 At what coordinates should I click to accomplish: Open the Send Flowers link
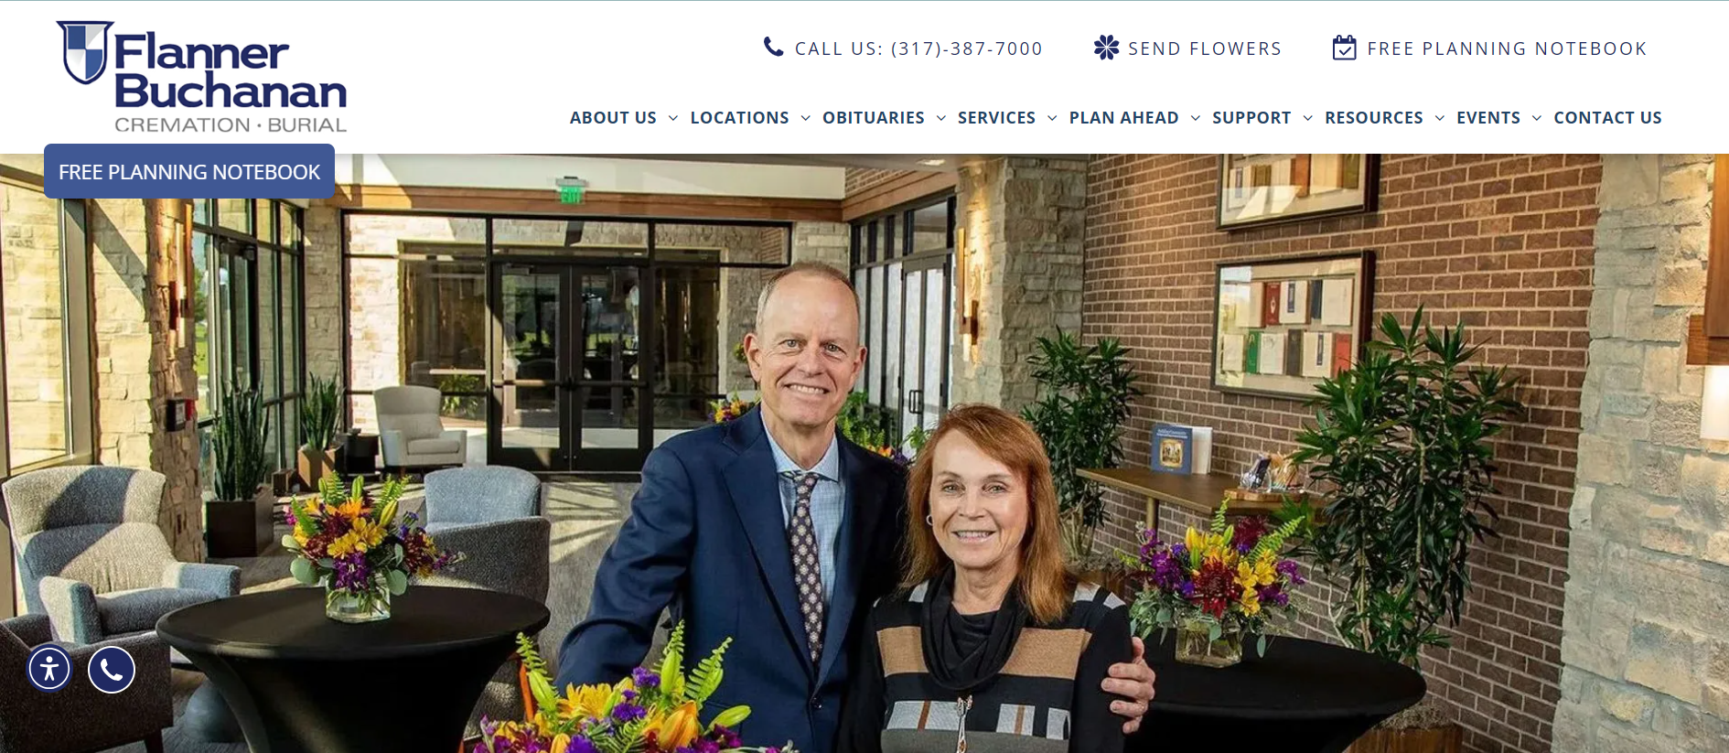(1205, 48)
